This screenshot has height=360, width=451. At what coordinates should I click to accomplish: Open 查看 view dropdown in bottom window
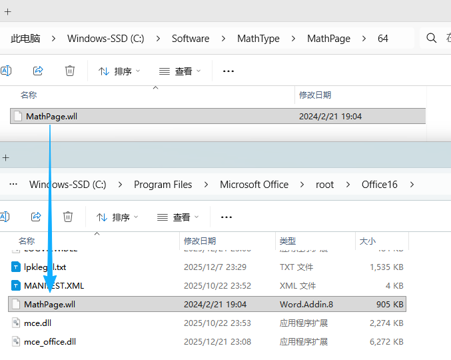coord(178,217)
